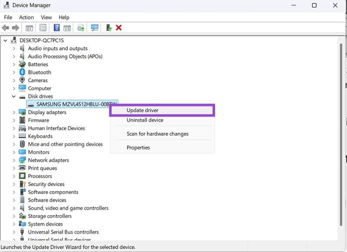Collapse the Disk drives category
This screenshot has width=347, height=252.
coord(14,96)
